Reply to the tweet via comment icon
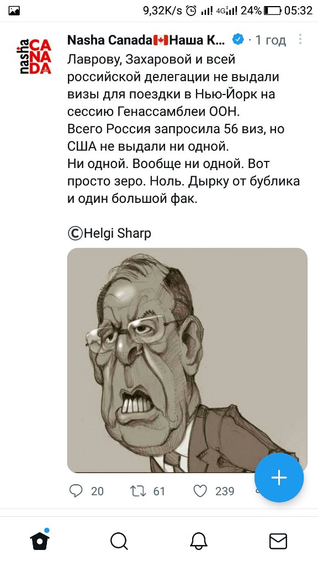This screenshot has width=318, height=566. coord(76,491)
